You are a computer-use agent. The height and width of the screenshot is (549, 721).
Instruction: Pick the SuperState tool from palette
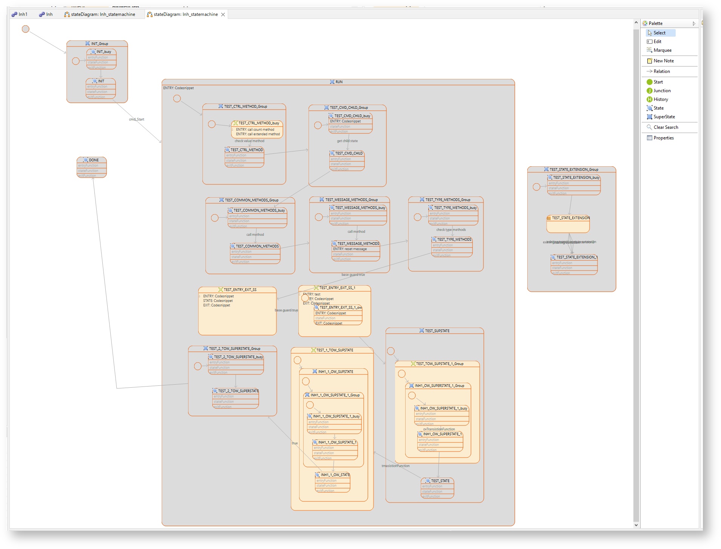664,117
